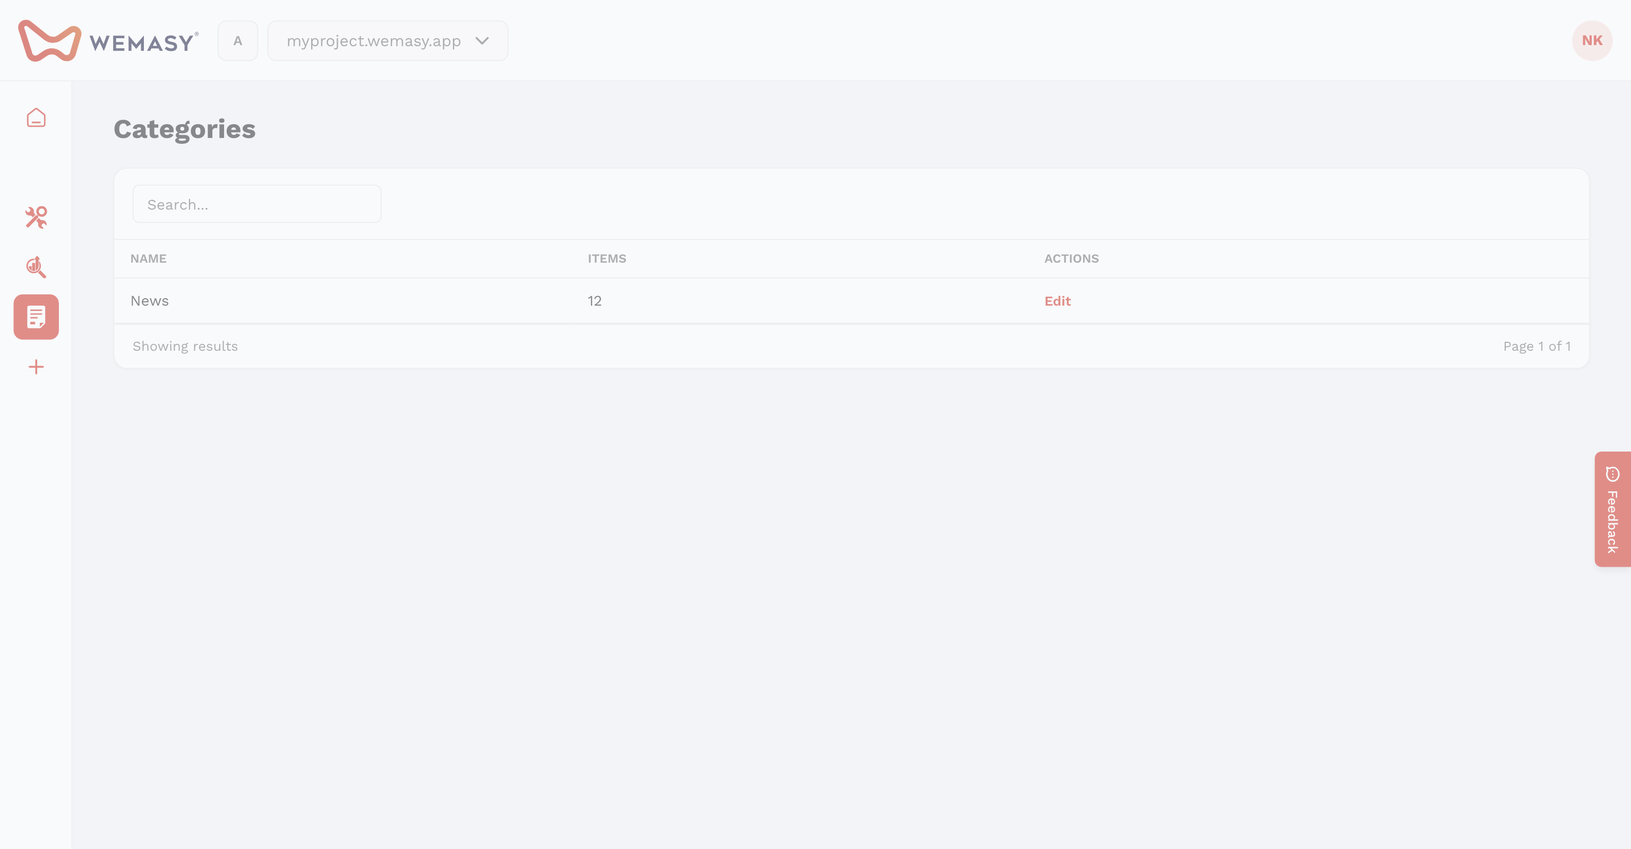The width and height of the screenshot is (1631, 849).
Task: Click the News category name
Action: click(x=149, y=301)
